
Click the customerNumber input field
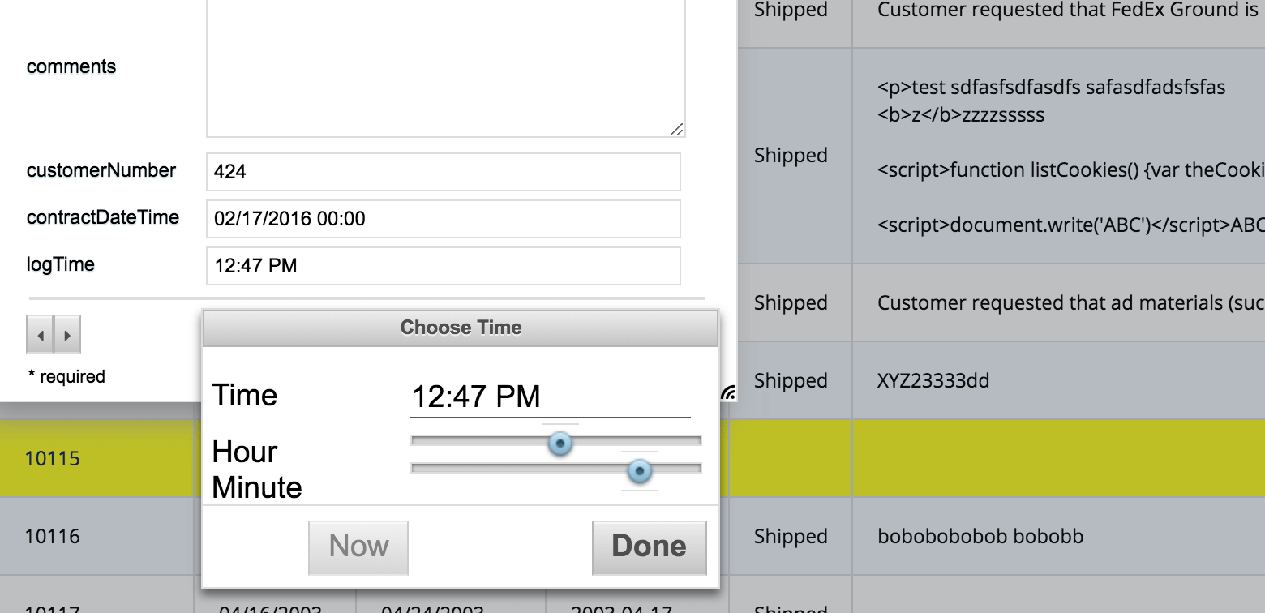coord(444,172)
